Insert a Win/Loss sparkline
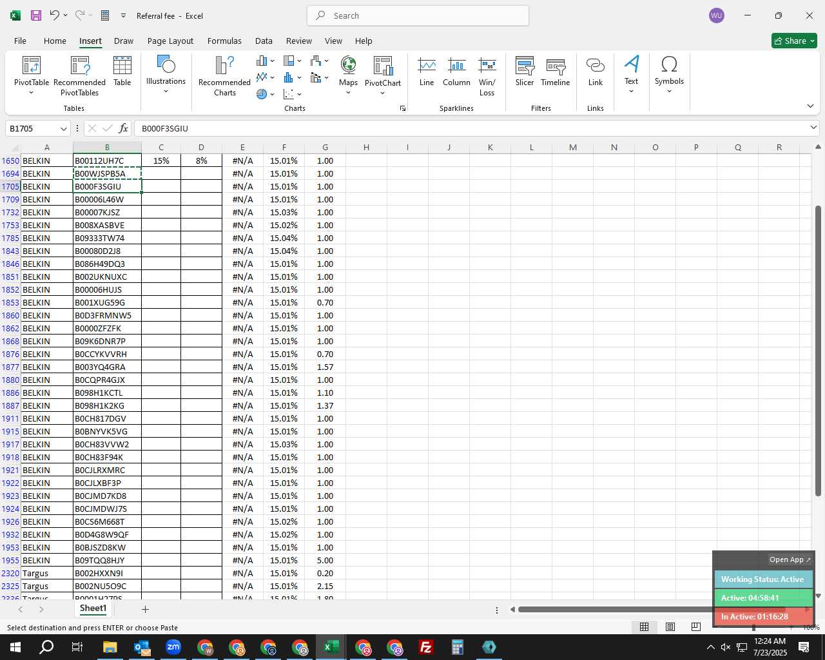Screen dimensions: 825x660 coord(487,76)
